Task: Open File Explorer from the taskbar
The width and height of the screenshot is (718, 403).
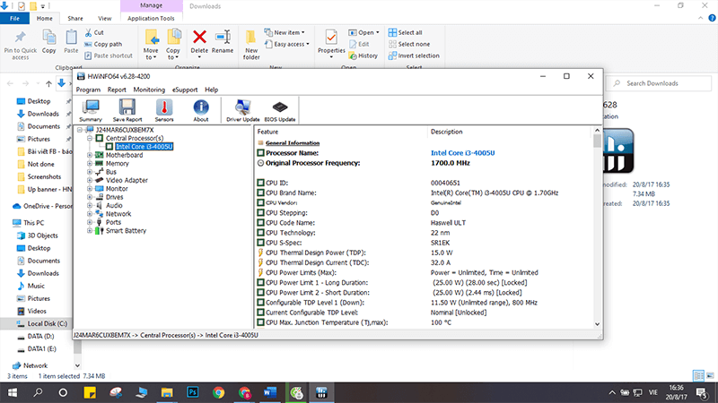Action: pyautogui.click(x=167, y=392)
